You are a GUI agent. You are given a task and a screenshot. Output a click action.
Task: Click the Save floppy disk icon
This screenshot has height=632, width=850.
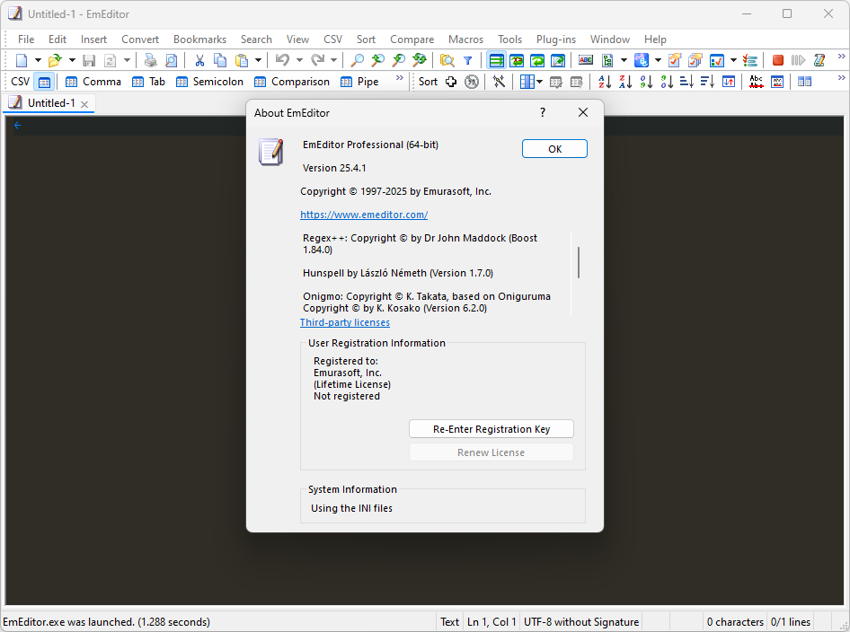(x=89, y=60)
